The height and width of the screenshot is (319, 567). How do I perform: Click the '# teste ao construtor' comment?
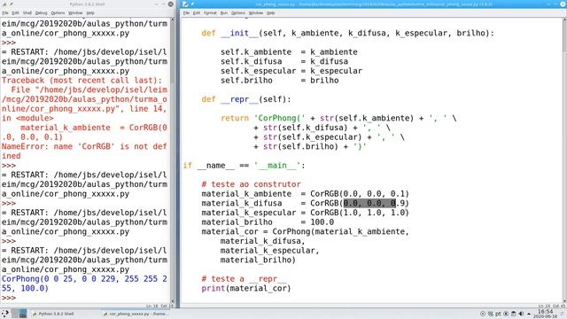click(x=251, y=184)
